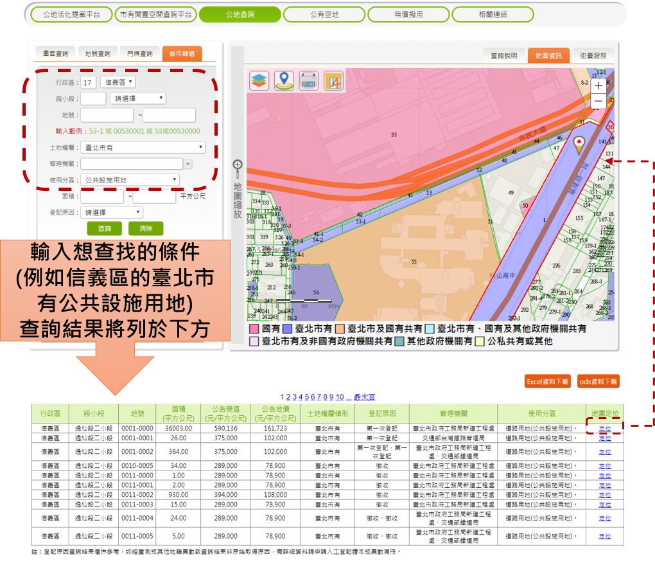Expand the 登記原因 dropdown
This screenshot has width=655, height=563.
[112, 212]
